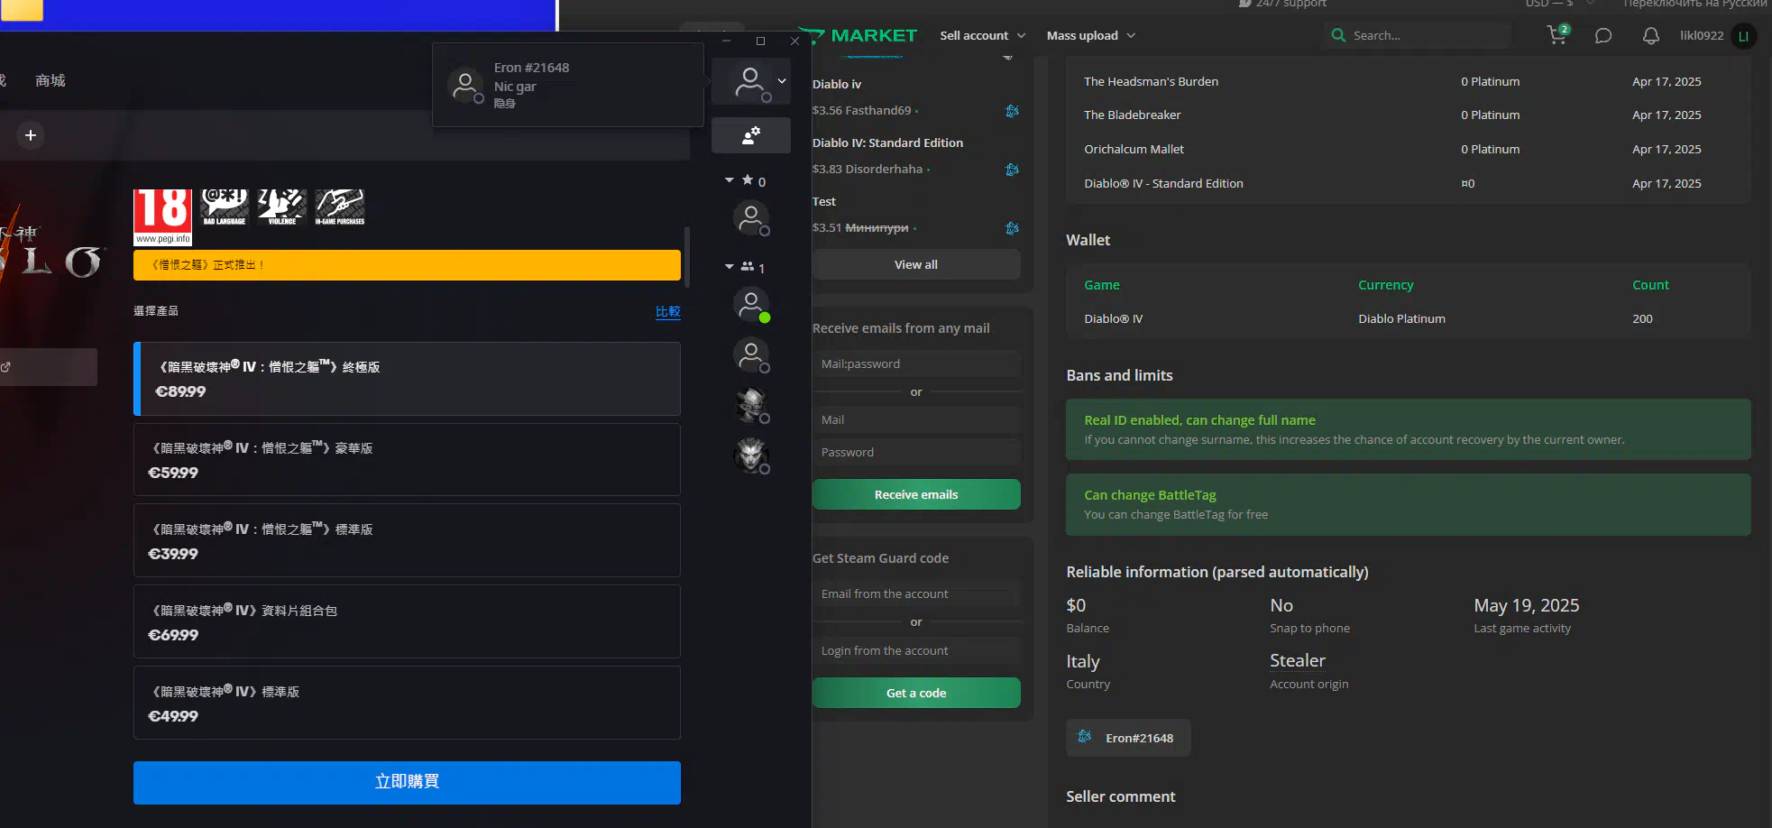Image resolution: width=1772 pixels, height=828 pixels.
Task: Select the horned skull avatar friend
Action: tap(751, 406)
